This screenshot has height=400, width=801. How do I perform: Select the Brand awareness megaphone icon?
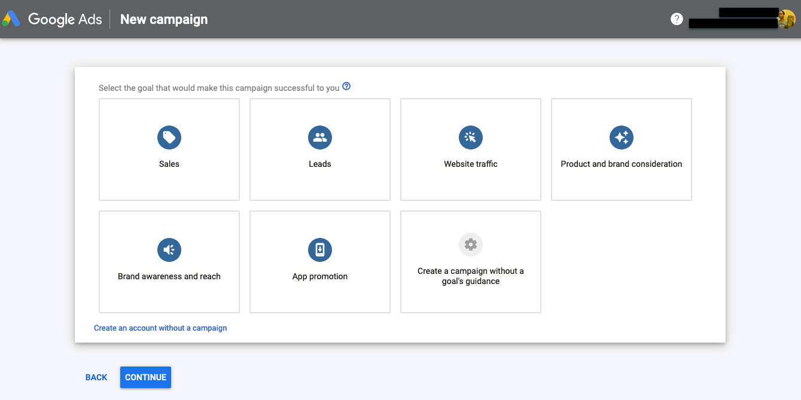[169, 250]
